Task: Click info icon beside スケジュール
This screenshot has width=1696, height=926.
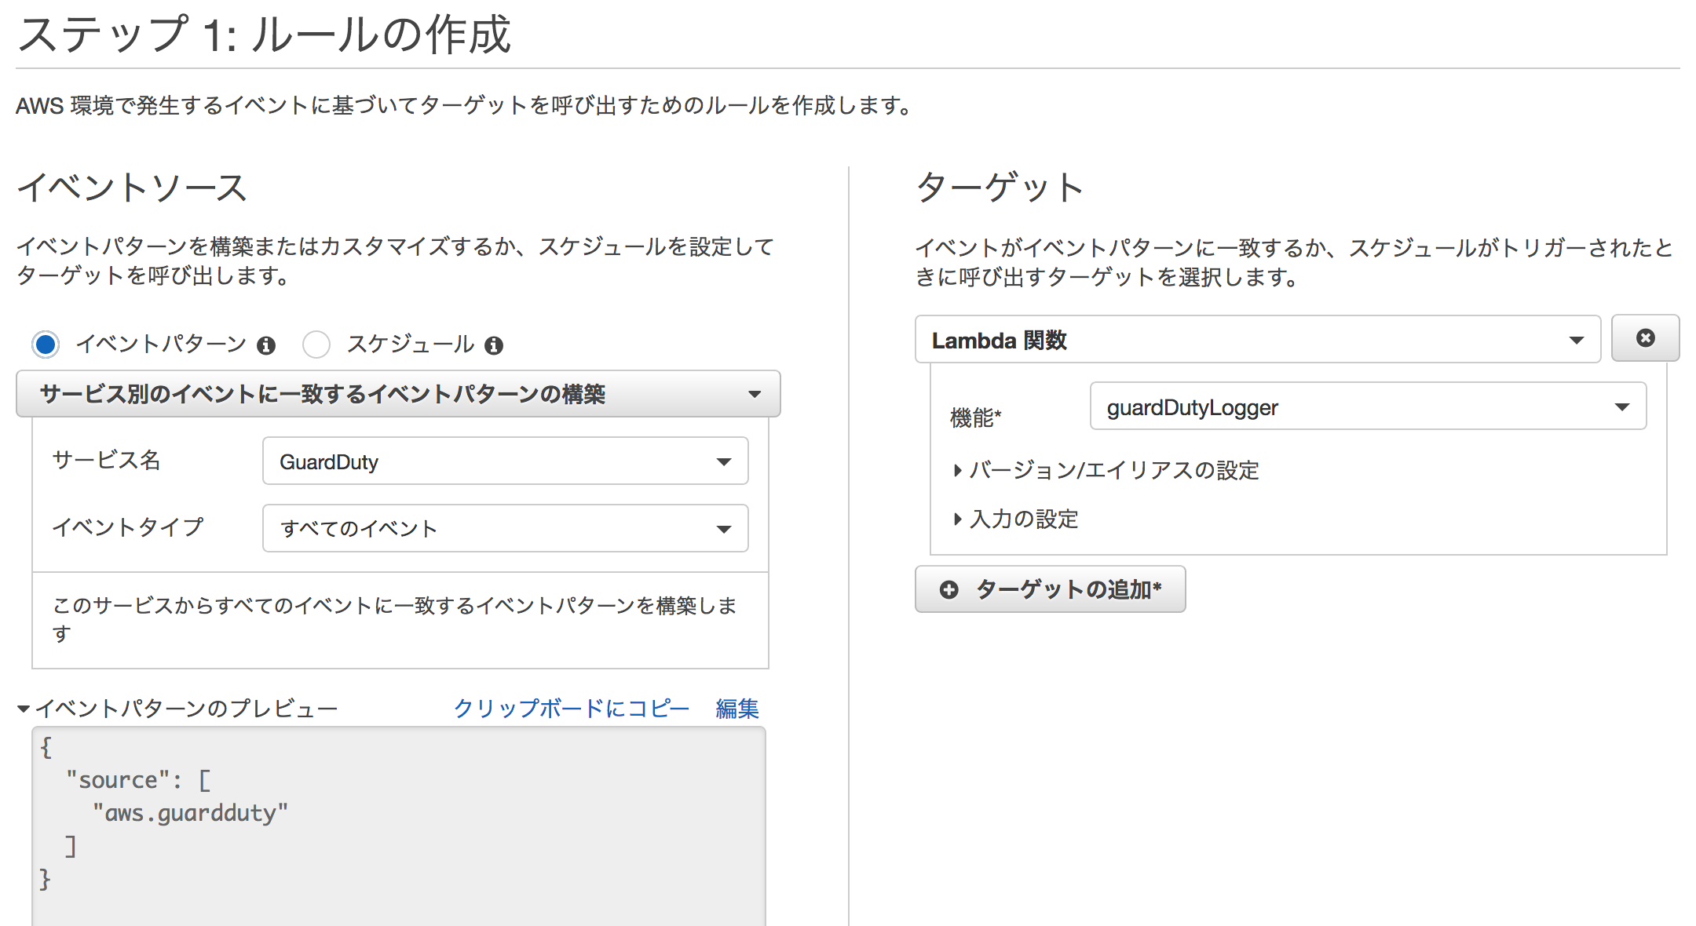Action: 493,345
